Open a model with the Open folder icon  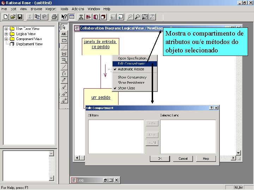(x=13, y=17)
